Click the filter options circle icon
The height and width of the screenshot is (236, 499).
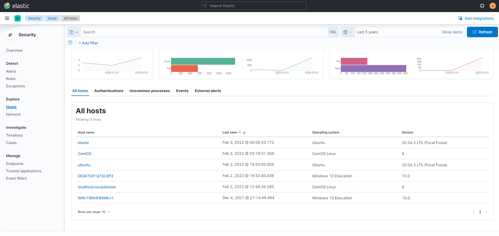(x=70, y=43)
